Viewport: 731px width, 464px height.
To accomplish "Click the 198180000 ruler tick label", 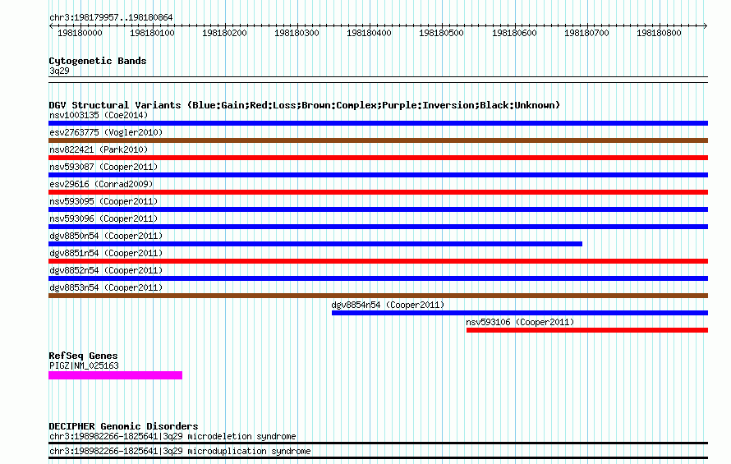I will [x=80, y=33].
